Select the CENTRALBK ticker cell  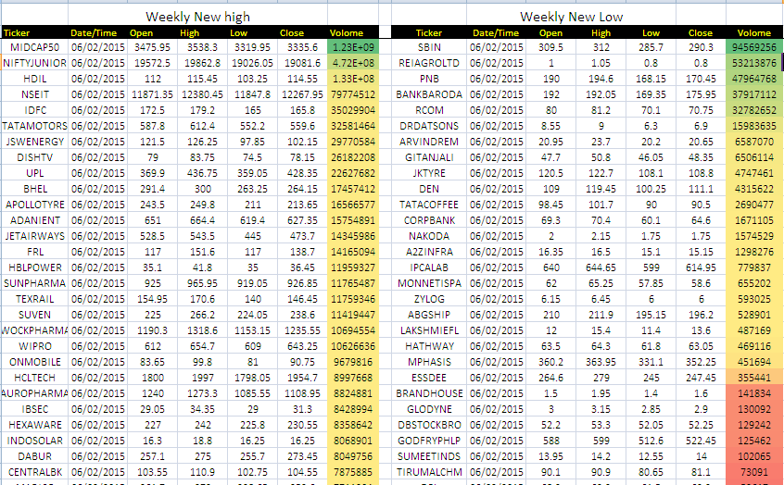pos(34,472)
